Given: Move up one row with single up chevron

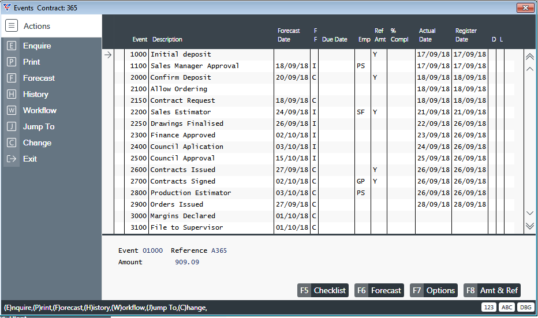Looking at the screenshot, I should pos(530,69).
